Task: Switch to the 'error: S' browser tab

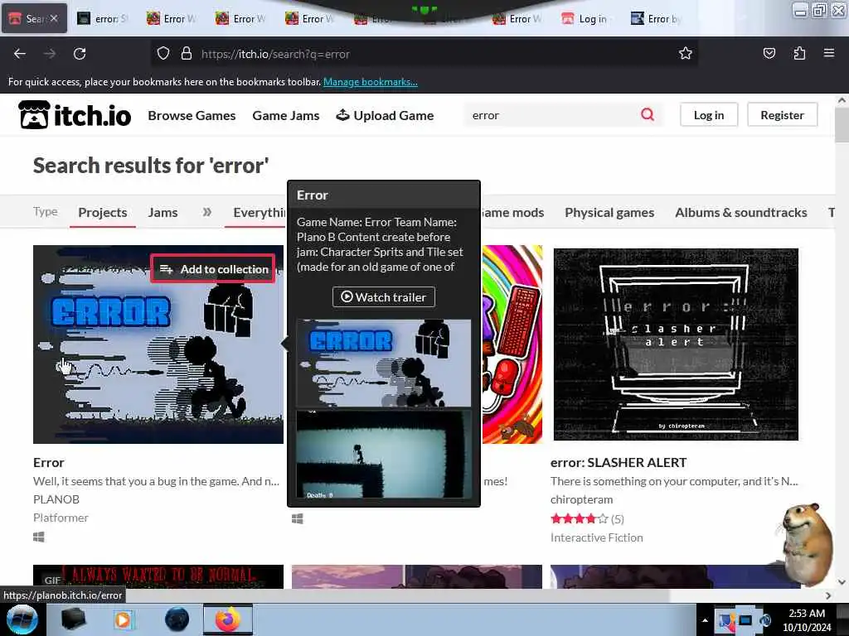Action: point(103,19)
